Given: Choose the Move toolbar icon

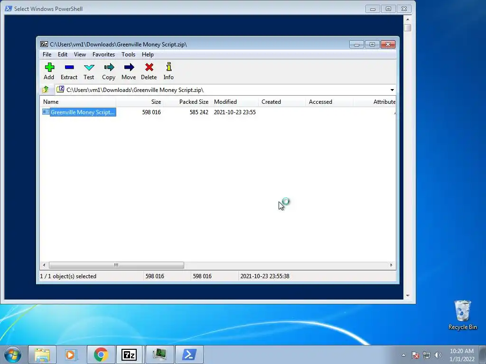Looking at the screenshot, I should click(x=129, y=72).
